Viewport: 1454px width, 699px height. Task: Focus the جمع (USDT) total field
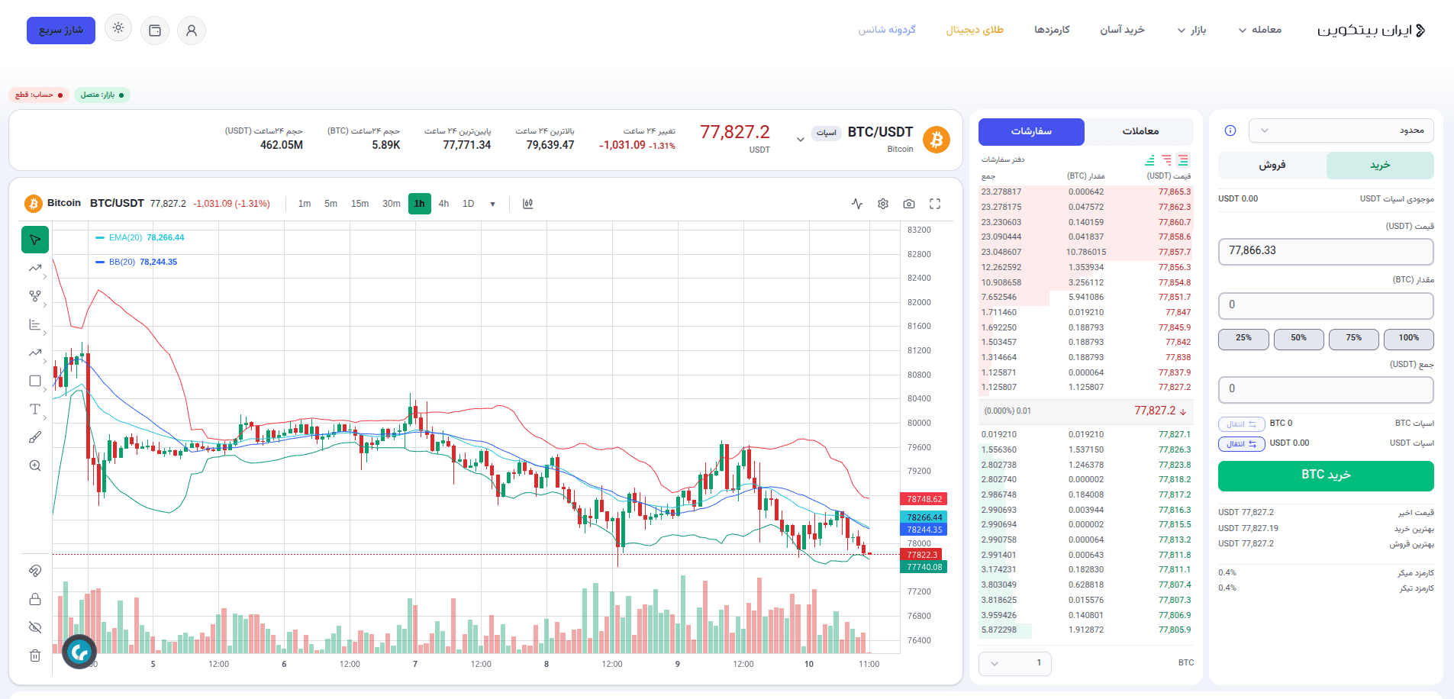click(x=1326, y=389)
